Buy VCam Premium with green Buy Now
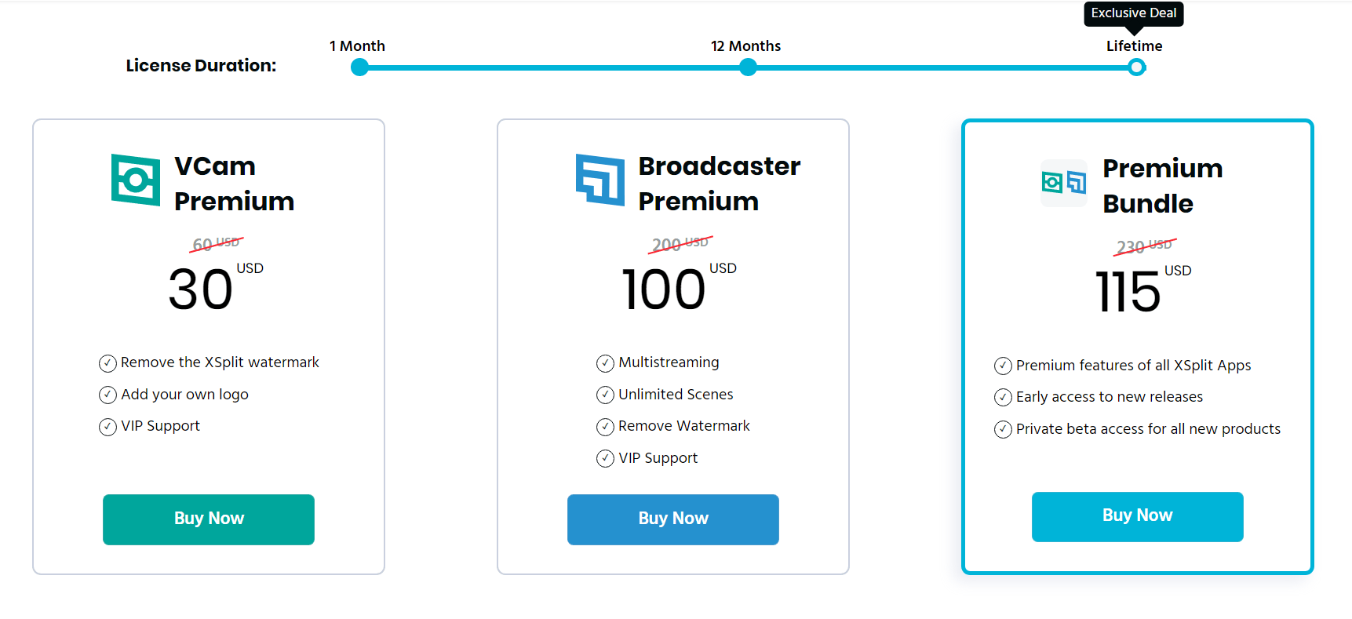1352x619 pixels. (x=209, y=519)
